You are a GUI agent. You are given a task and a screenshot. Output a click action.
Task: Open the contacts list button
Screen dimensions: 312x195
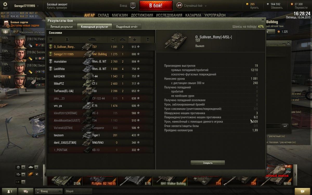[9, 191]
